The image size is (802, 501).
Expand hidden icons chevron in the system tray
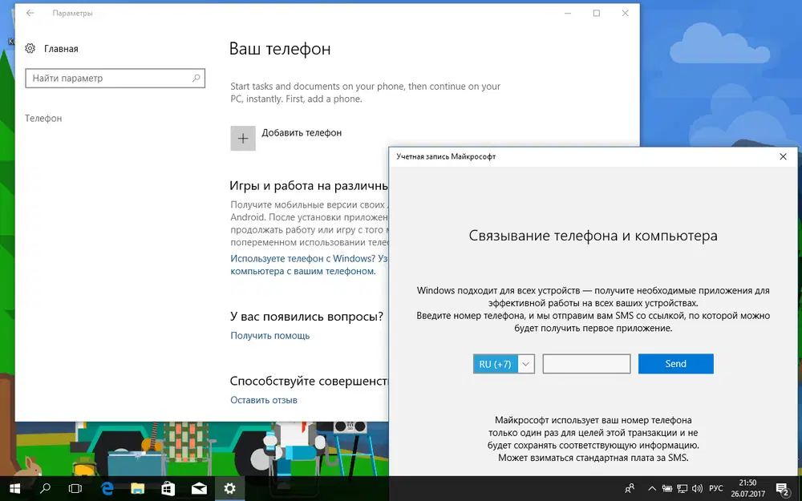[651, 488]
